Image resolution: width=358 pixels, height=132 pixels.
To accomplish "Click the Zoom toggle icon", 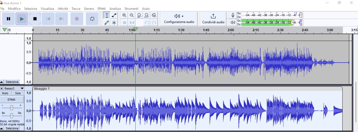I will (x=154, y=15).
